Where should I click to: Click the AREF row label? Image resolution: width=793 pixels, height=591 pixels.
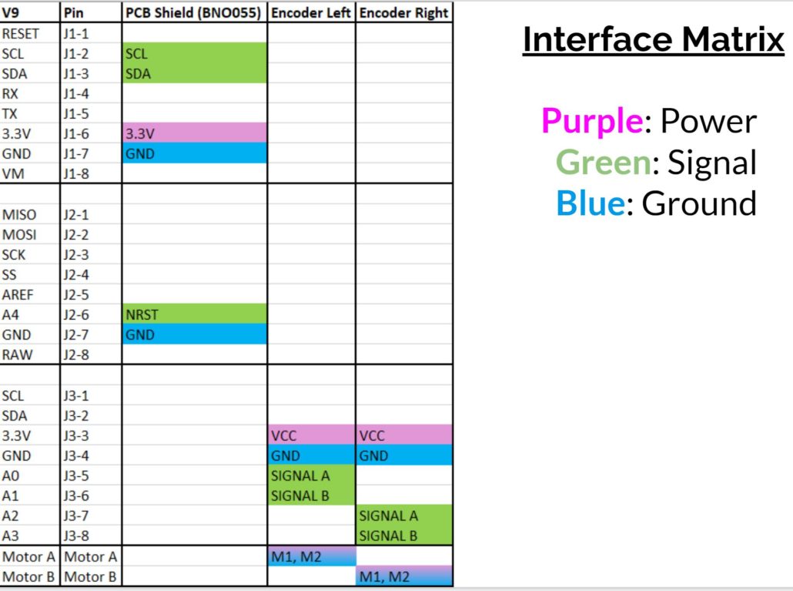tap(29, 294)
